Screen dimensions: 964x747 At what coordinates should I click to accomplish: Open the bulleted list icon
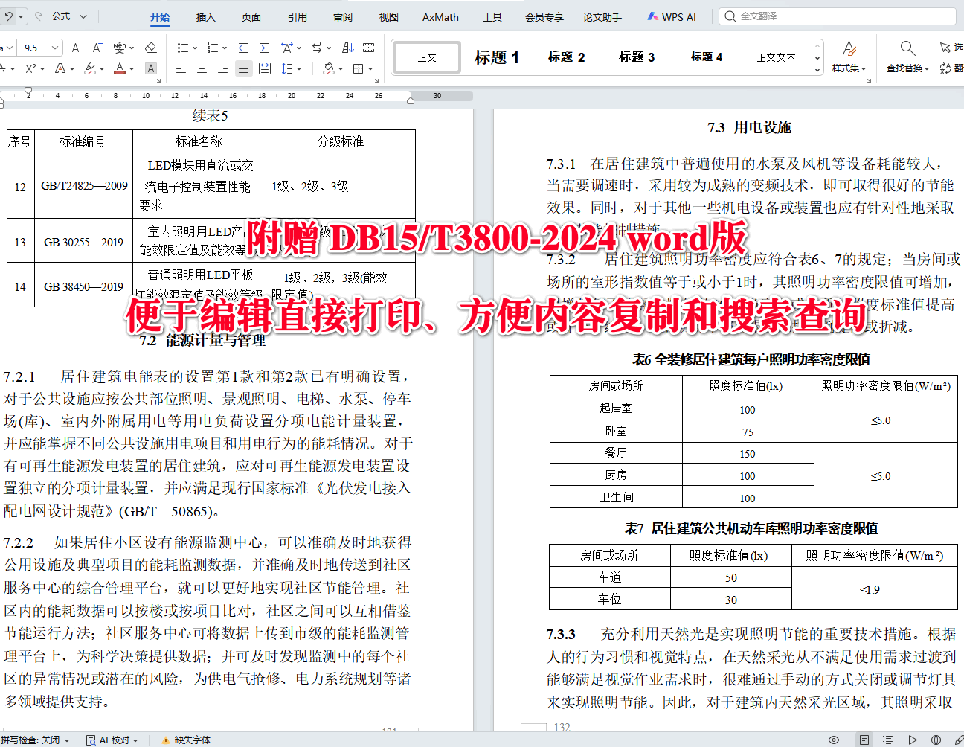tap(183, 48)
